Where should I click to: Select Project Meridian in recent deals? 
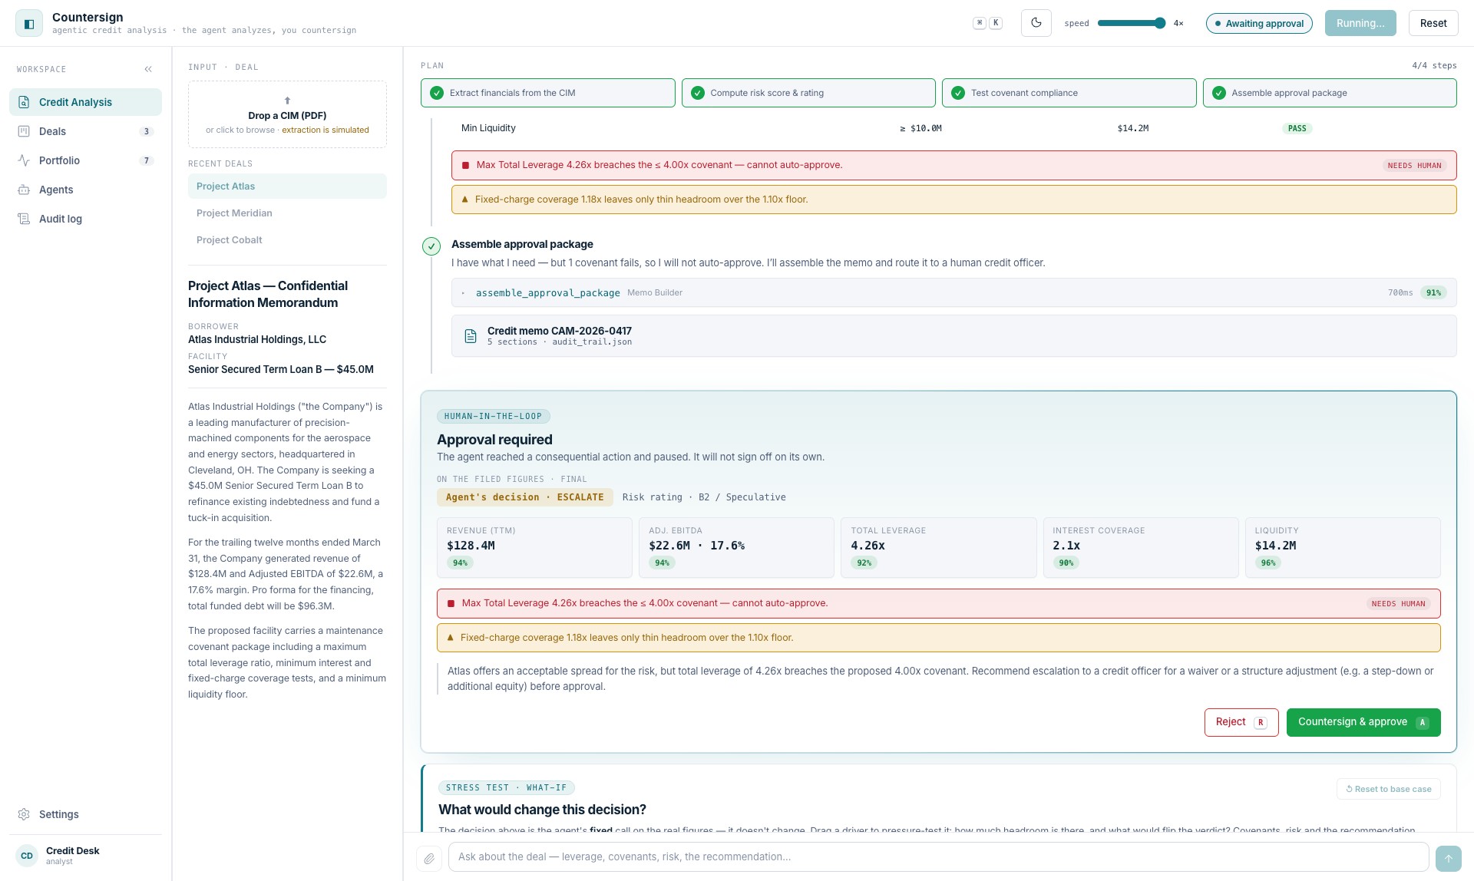287,213
